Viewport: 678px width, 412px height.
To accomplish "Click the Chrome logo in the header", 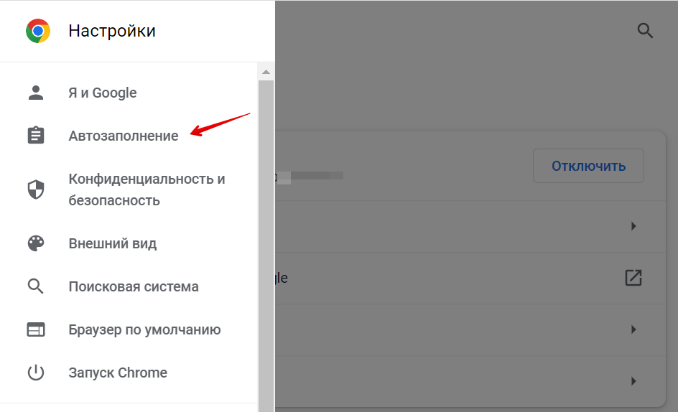I will [37, 31].
